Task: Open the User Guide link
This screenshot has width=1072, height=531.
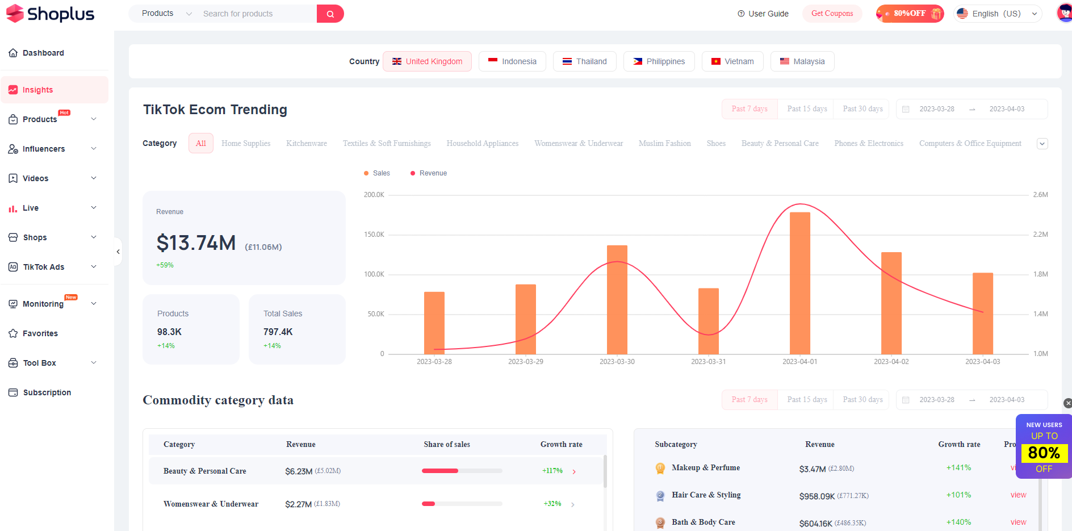Action: [763, 14]
